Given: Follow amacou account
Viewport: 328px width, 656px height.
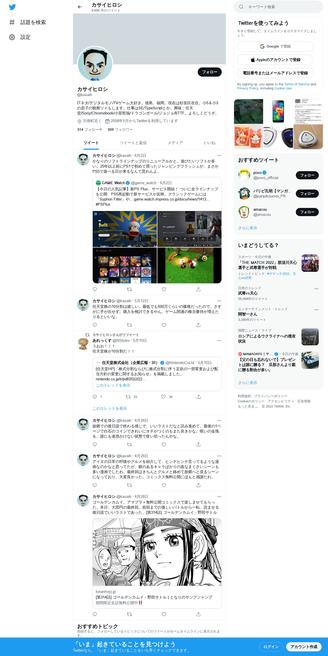Looking at the screenshot, I should 307,212.
